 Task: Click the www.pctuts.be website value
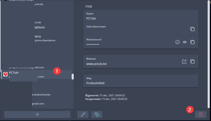click(97, 64)
